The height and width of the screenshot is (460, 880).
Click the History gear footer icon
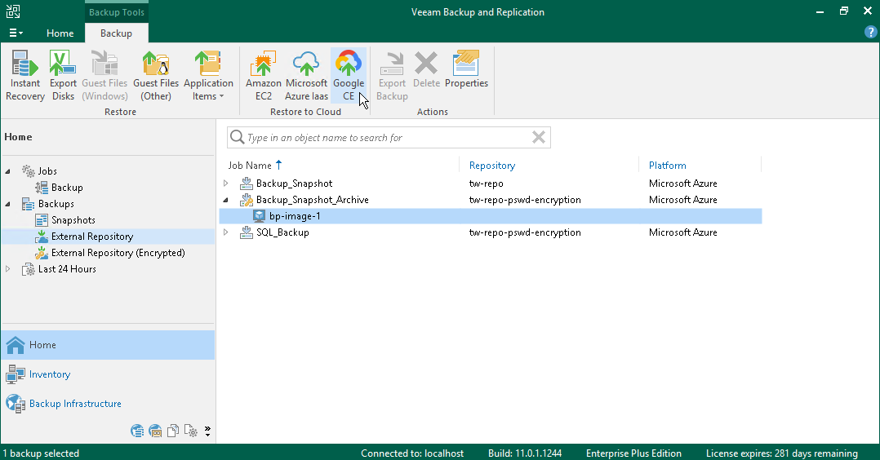click(191, 431)
